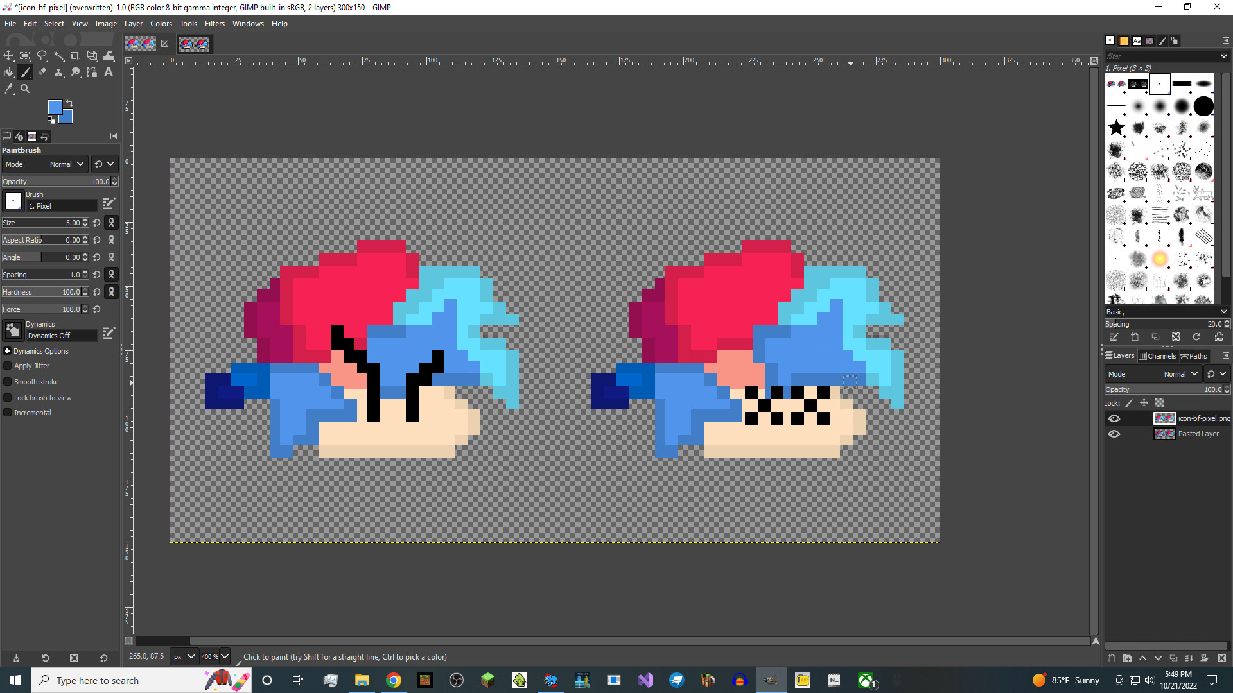
Task: Select the Bucket Fill tool
Action: click(x=8, y=73)
